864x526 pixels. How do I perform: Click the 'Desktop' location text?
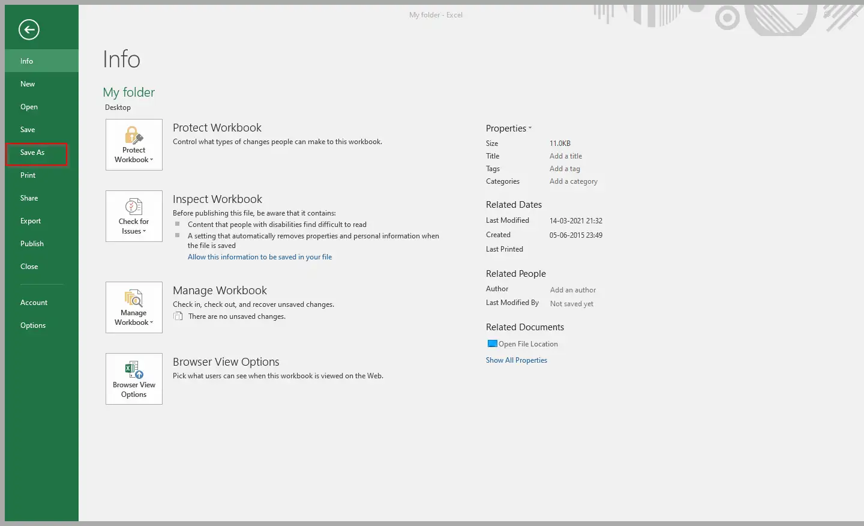click(x=118, y=107)
